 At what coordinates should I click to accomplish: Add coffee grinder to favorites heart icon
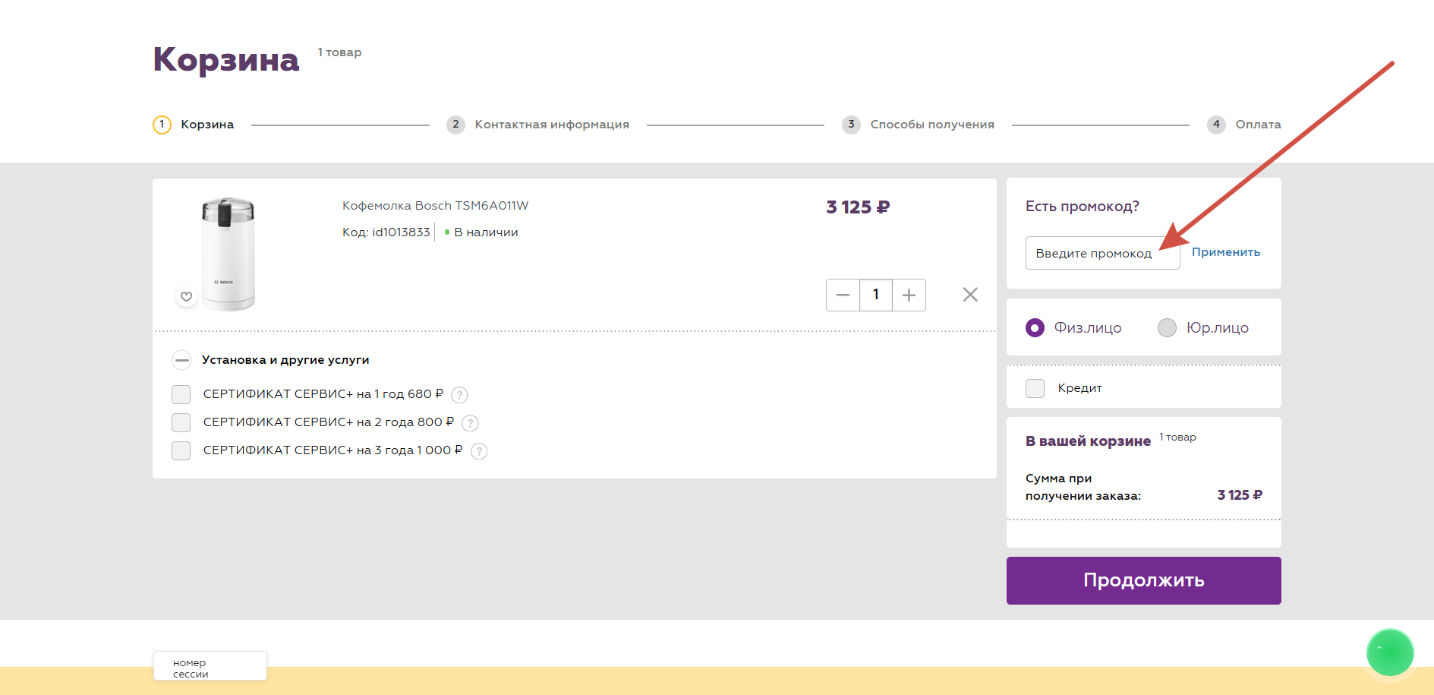point(186,296)
